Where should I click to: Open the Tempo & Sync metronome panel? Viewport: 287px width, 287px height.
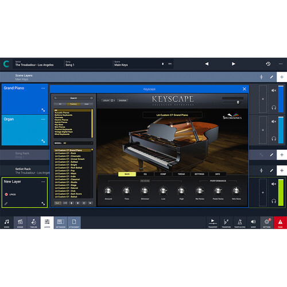240,223
